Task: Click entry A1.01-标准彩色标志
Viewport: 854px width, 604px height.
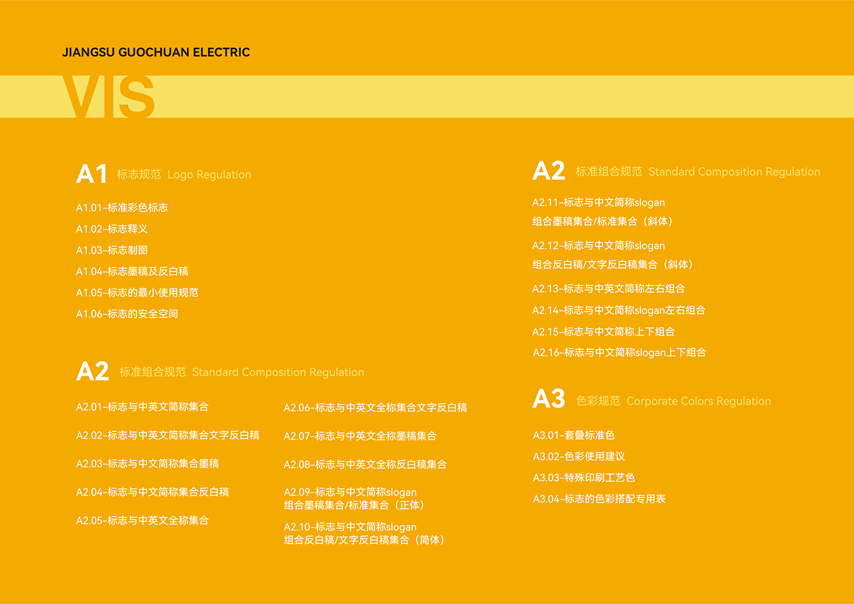Action: (x=122, y=208)
